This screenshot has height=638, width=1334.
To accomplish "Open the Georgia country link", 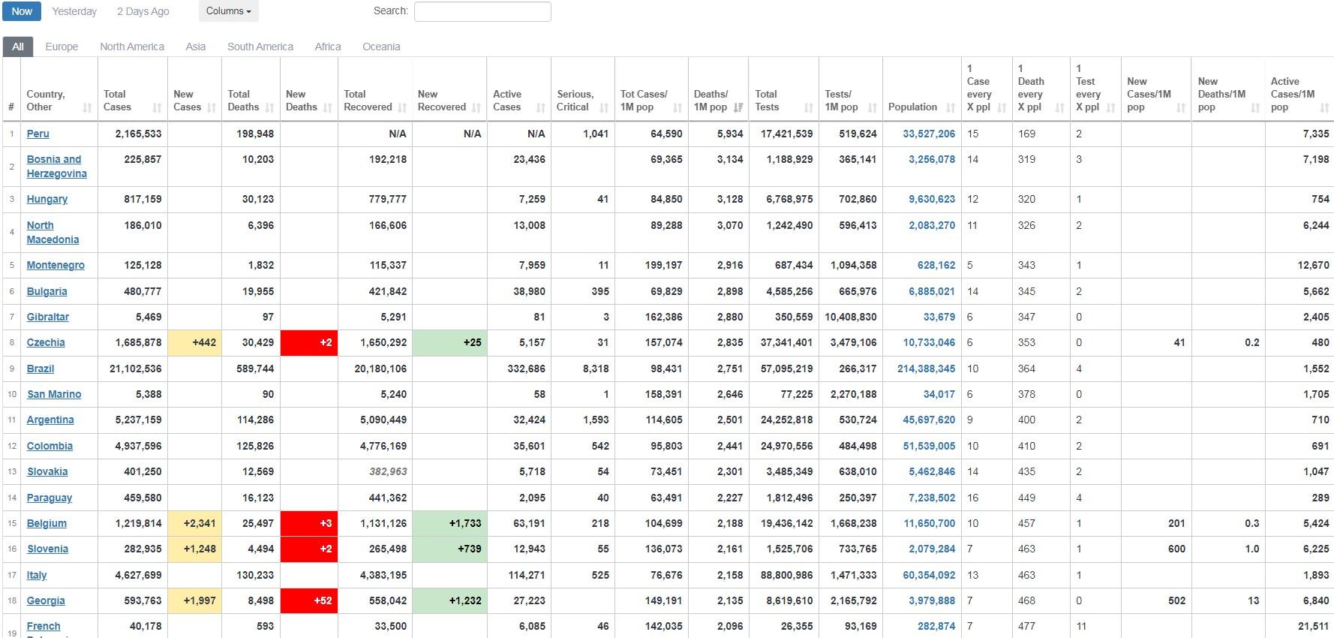I will 46,600.
